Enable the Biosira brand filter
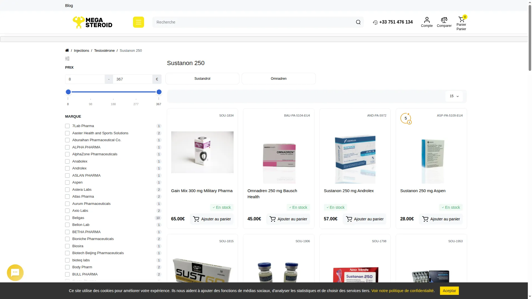The width and height of the screenshot is (532, 299). pos(67,246)
